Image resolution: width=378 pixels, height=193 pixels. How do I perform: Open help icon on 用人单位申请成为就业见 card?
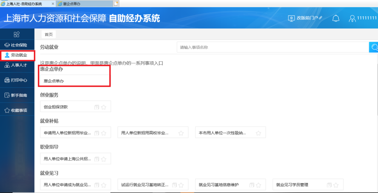click(97, 185)
